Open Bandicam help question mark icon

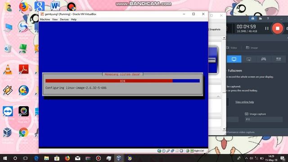click(x=268, y=18)
